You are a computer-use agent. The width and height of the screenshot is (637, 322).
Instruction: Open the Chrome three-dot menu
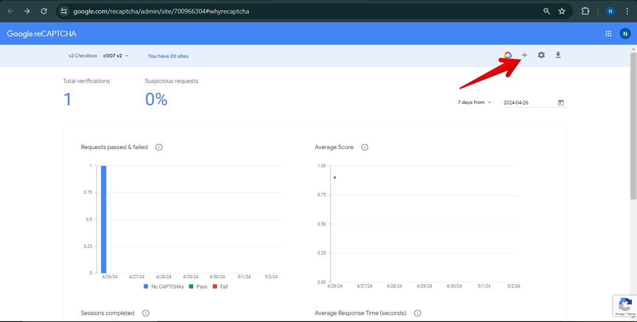tap(627, 11)
